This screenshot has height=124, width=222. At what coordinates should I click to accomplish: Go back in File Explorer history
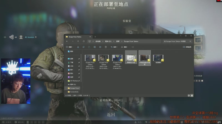(67, 41)
